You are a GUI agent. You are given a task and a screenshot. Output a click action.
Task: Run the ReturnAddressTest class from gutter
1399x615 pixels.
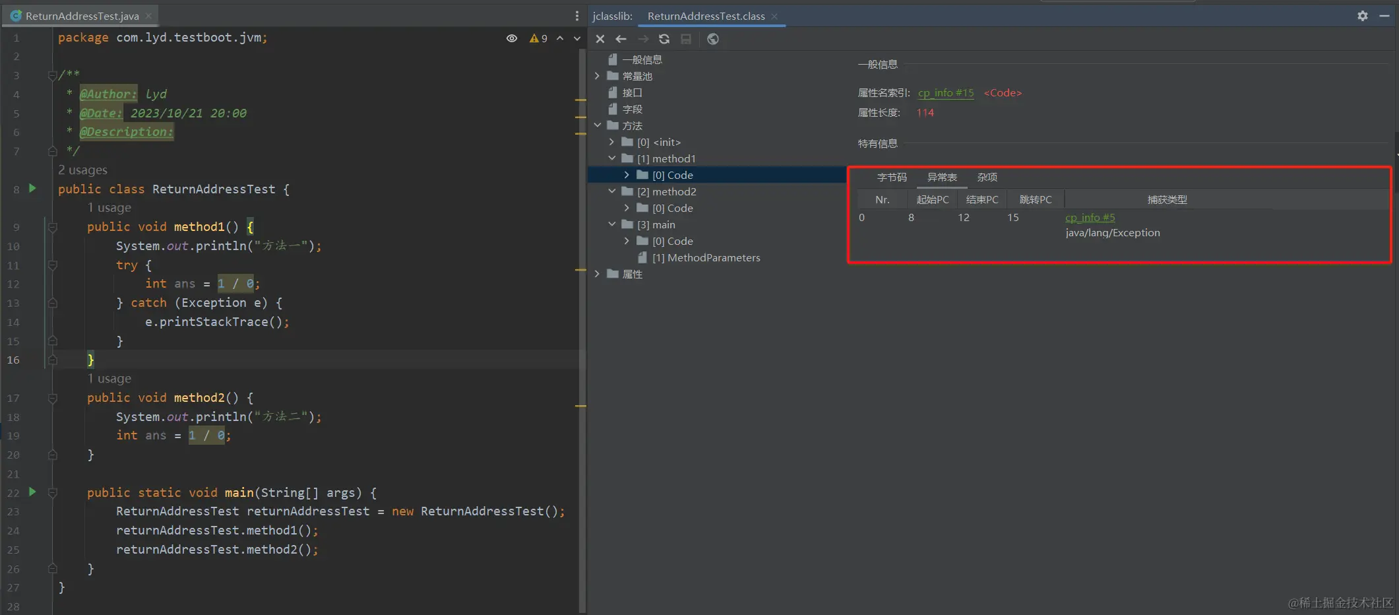click(32, 189)
